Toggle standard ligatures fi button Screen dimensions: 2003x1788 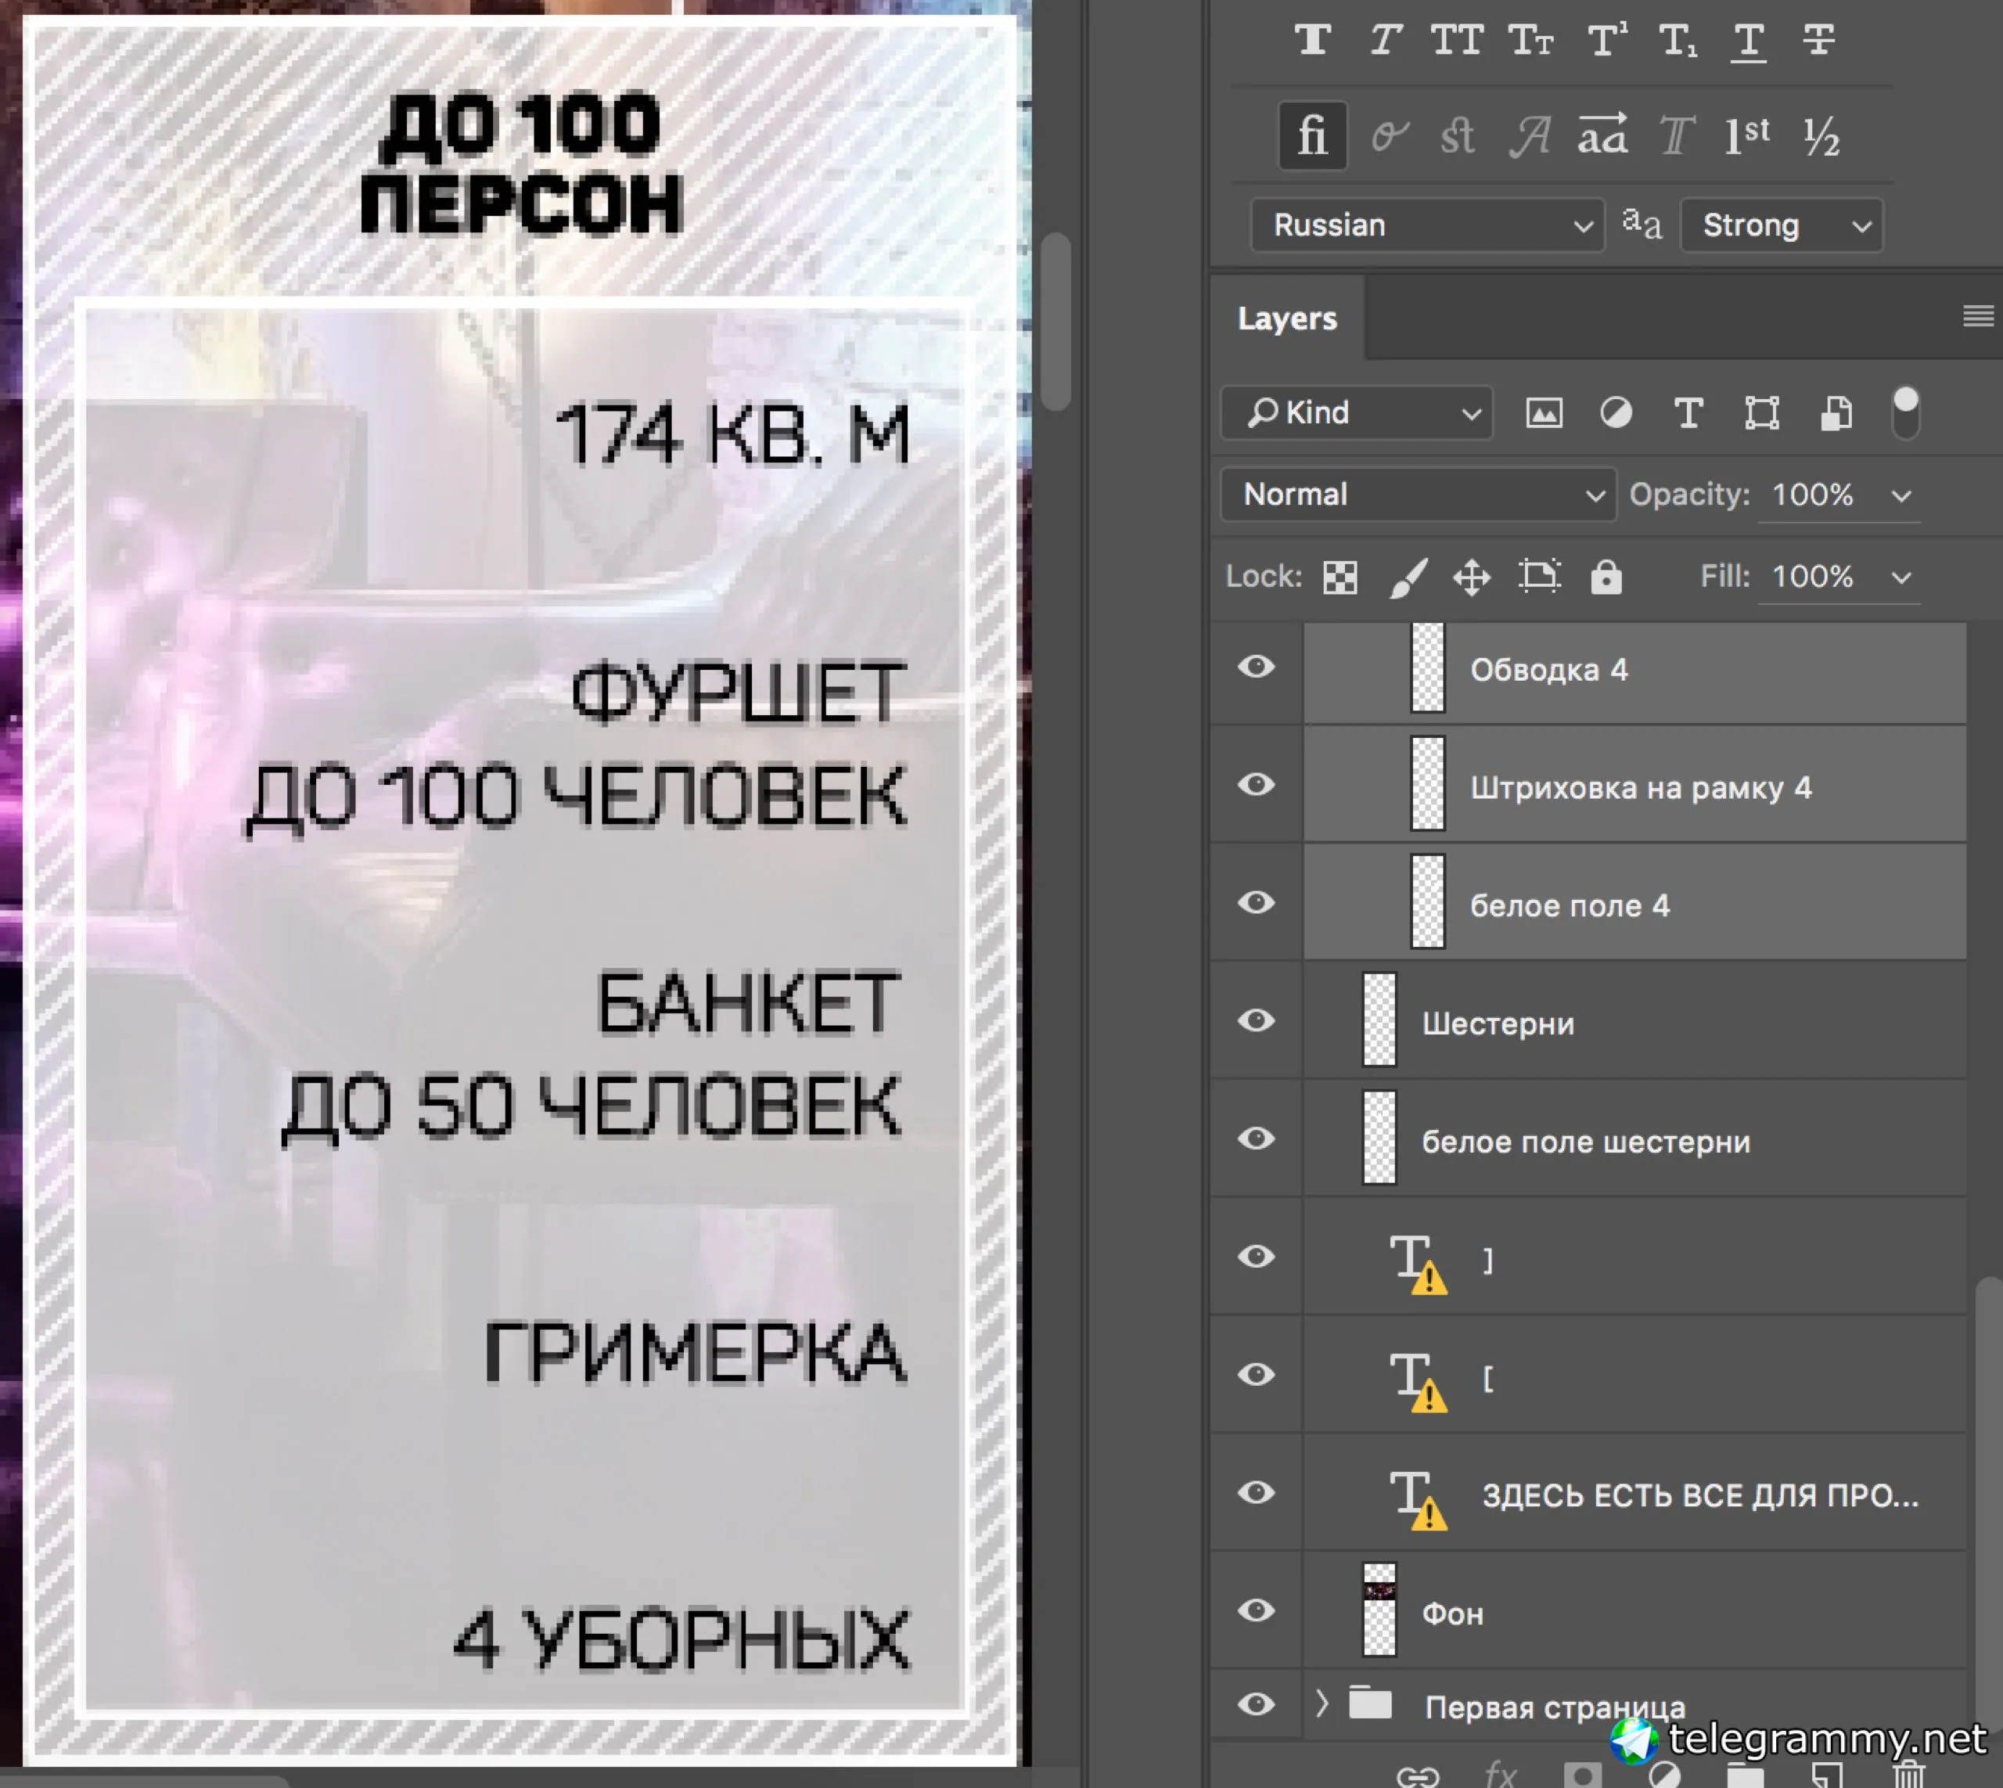click(1312, 135)
